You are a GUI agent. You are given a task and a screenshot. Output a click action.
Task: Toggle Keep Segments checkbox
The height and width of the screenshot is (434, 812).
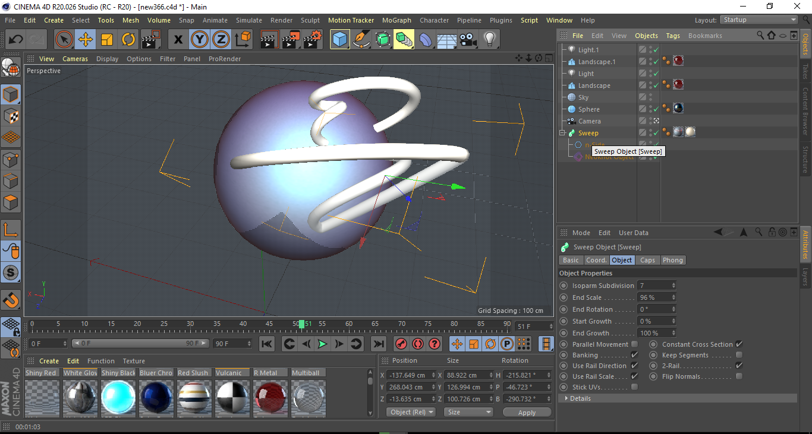click(739, 355)
